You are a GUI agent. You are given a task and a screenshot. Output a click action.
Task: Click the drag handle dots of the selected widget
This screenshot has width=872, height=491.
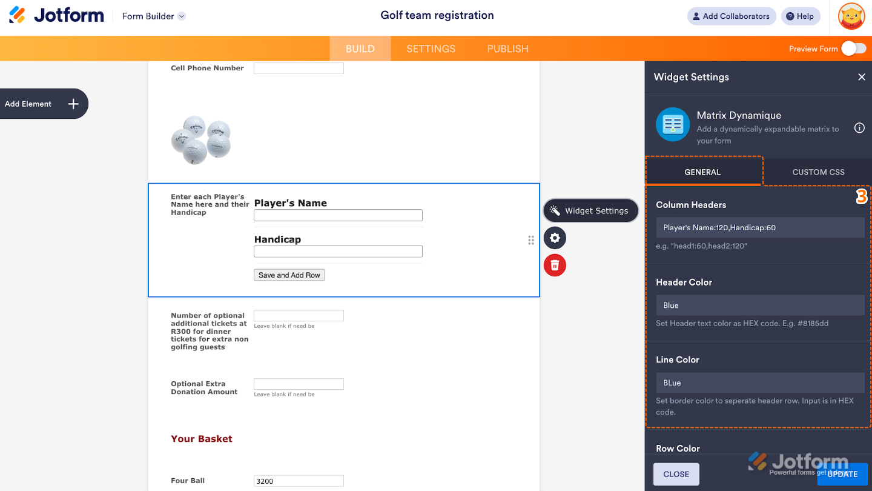pos(531,240)
